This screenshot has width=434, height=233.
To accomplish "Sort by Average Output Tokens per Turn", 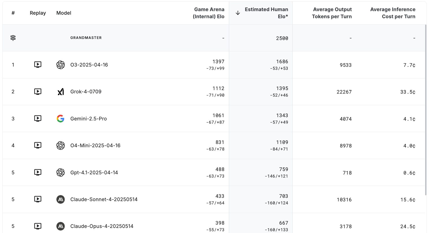I will pyautogui.click(x=332, y=13).
